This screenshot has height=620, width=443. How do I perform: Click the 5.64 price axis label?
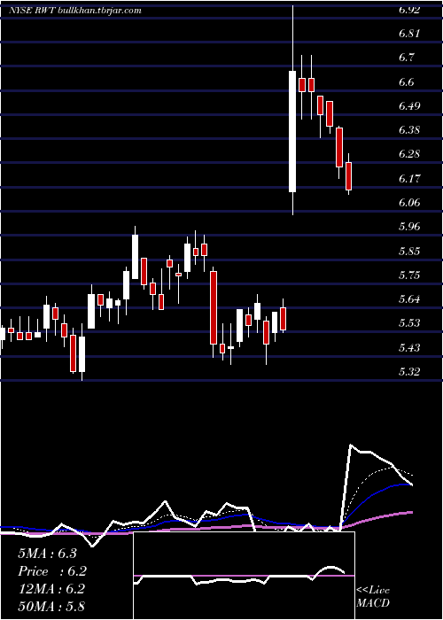[409, 299]
